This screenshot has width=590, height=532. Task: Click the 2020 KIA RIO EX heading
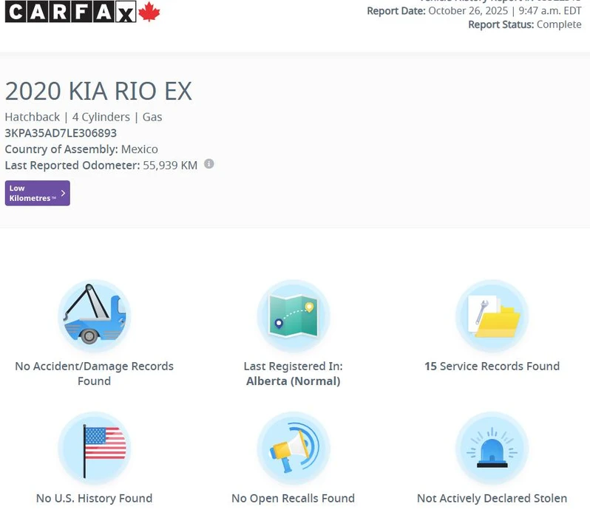98,91
